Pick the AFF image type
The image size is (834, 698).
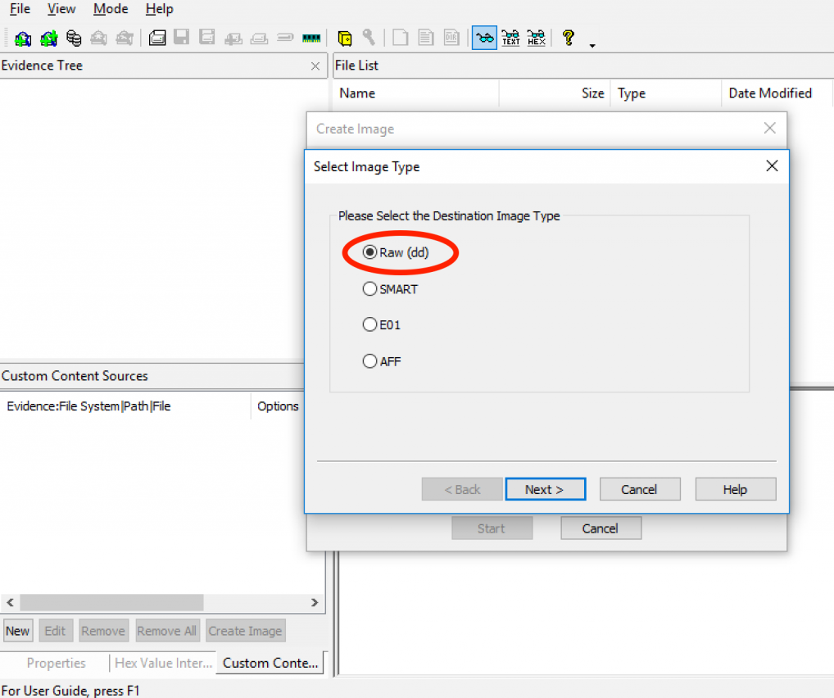pyautogui.click(x=369, y=361)
